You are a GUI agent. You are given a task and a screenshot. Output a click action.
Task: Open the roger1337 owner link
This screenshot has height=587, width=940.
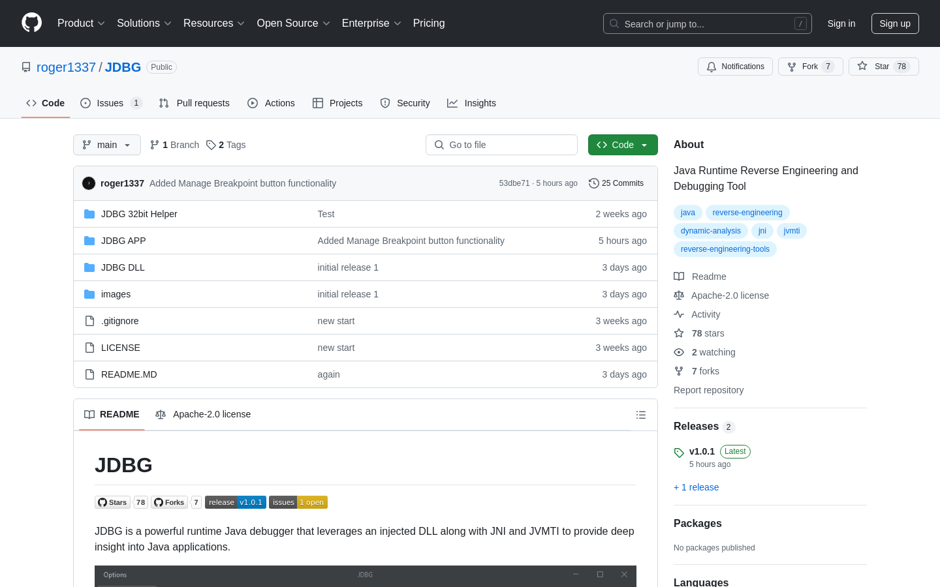[x=66, y=67]
